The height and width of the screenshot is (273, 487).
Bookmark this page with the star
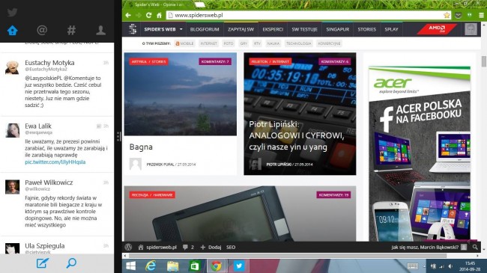(x=447, y=15)
